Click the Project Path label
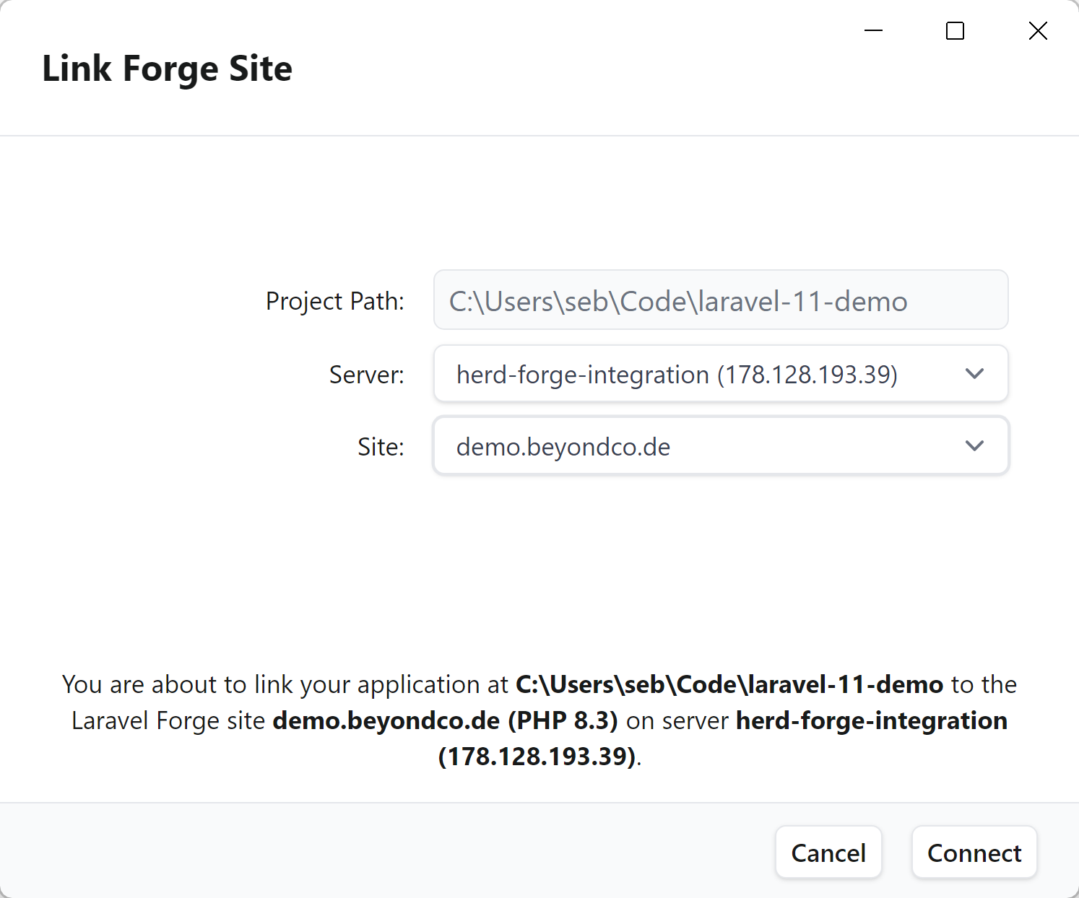 point(334,301)
